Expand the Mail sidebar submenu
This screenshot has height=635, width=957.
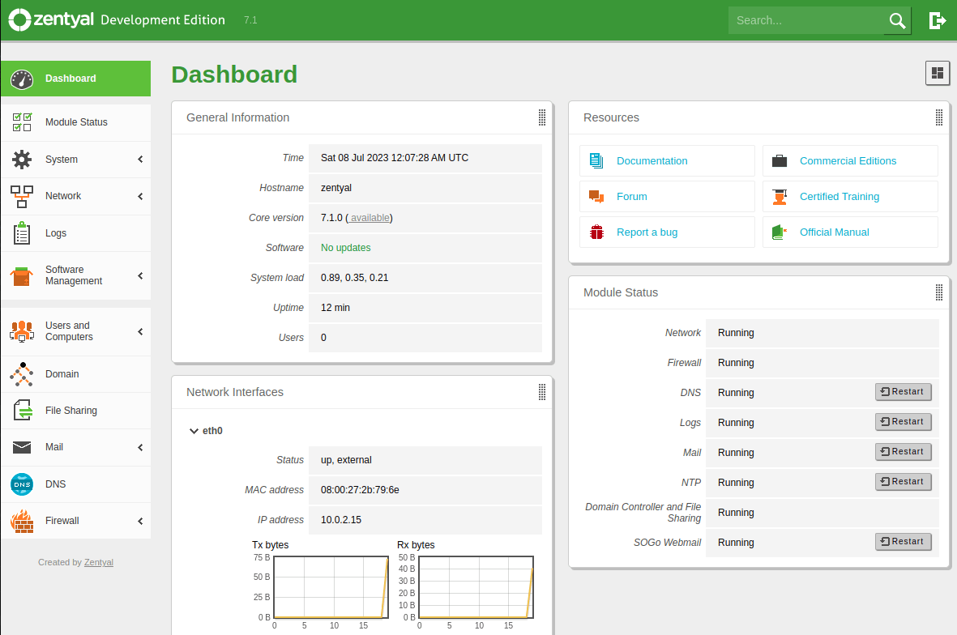click(139, 447)
